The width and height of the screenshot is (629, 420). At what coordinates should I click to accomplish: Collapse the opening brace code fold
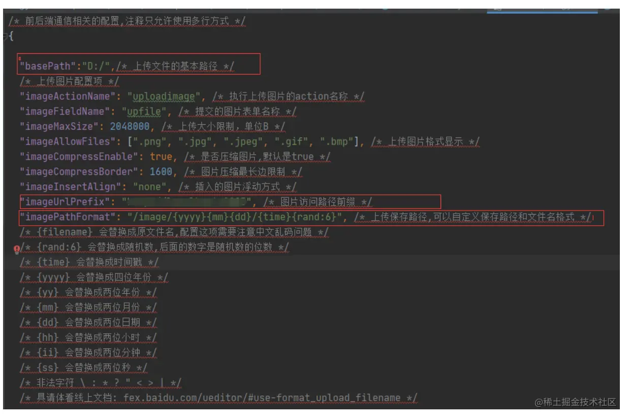[x=5, y=36]
